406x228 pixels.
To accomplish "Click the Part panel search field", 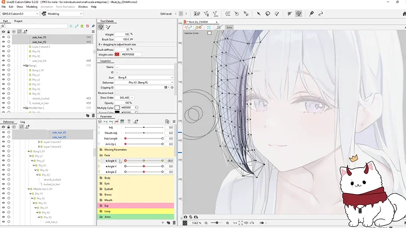I will [x=37, y=26].
